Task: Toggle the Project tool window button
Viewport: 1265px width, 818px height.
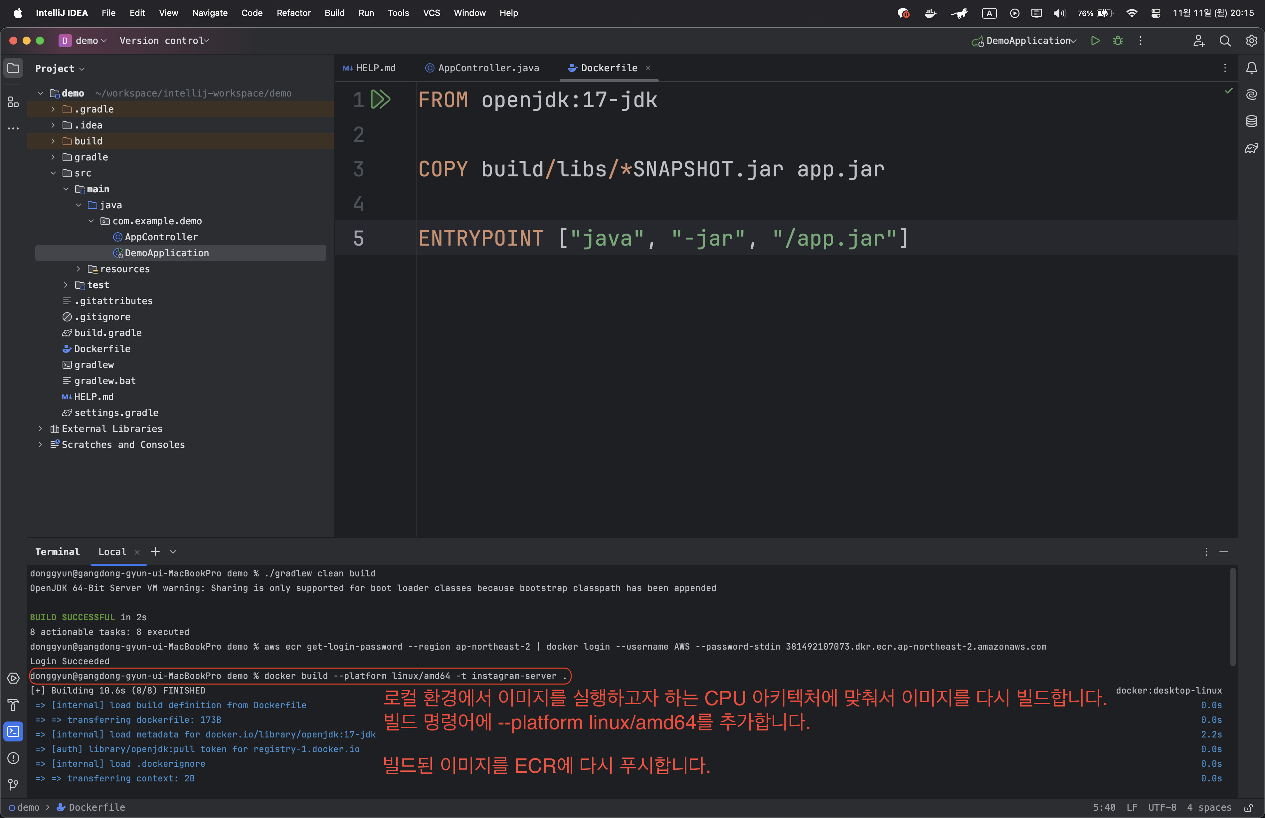Action: coord(13,68)
